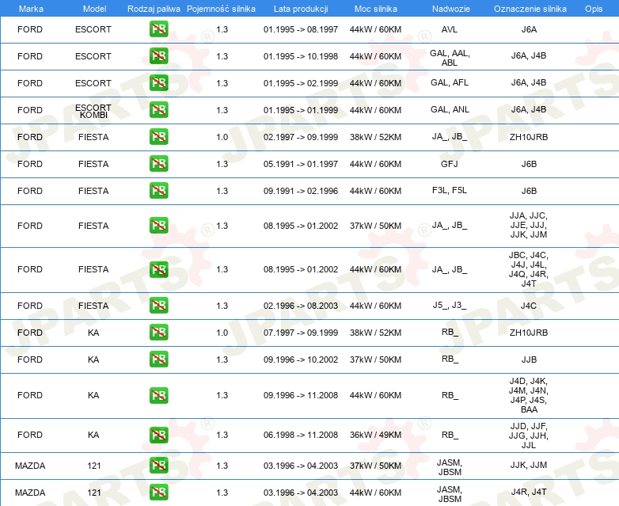The width and height of the screenshot is (619, 506).
Task: Click the fuel icon in the KA JJB row
Action: (x=158, y=359)
